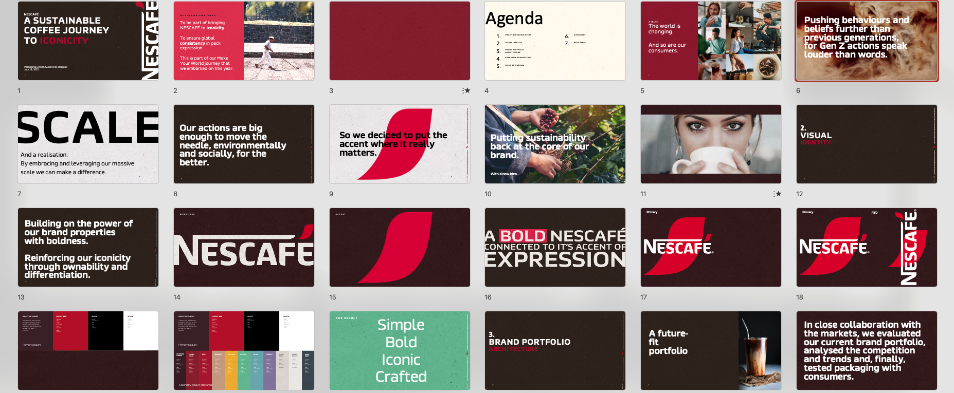
Task: Select the Secondary colours palette slide
Action: click(x=244, y=351)
